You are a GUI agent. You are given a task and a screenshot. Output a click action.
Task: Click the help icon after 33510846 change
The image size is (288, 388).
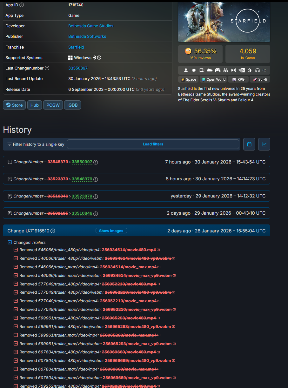96,214
